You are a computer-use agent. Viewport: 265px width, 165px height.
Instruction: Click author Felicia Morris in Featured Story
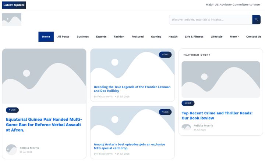(x=203, y=126)
